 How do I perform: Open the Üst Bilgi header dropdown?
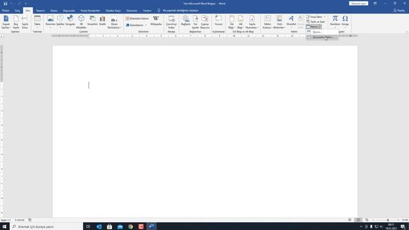point(231,22)
